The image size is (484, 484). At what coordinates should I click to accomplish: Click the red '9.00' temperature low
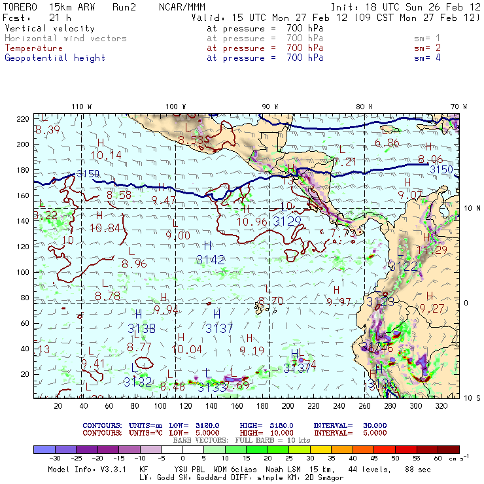point(178,236)
